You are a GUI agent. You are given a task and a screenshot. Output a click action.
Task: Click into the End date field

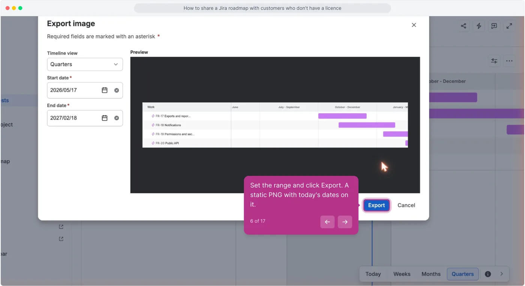[85, 118]
